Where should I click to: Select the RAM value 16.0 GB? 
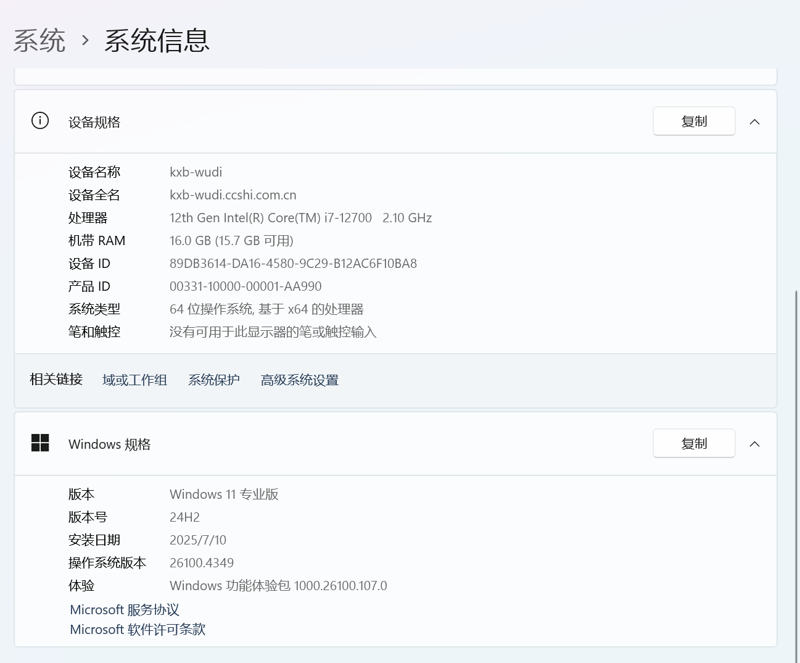click(231, 241)
